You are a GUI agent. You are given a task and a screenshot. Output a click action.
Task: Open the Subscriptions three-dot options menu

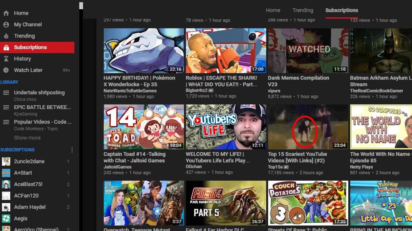pyautogui.click(x=72, y=150)
